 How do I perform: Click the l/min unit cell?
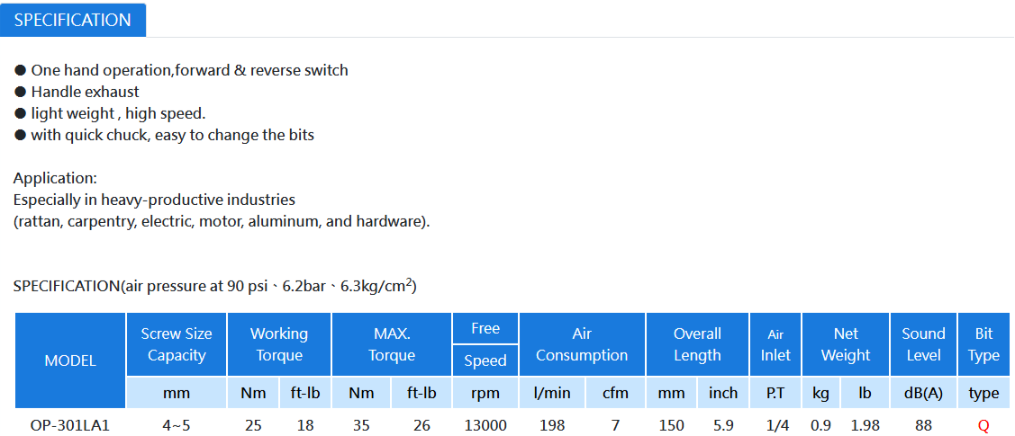click(x=552, y=393)
